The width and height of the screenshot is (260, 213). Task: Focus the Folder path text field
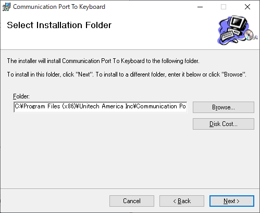coord(101,107)
